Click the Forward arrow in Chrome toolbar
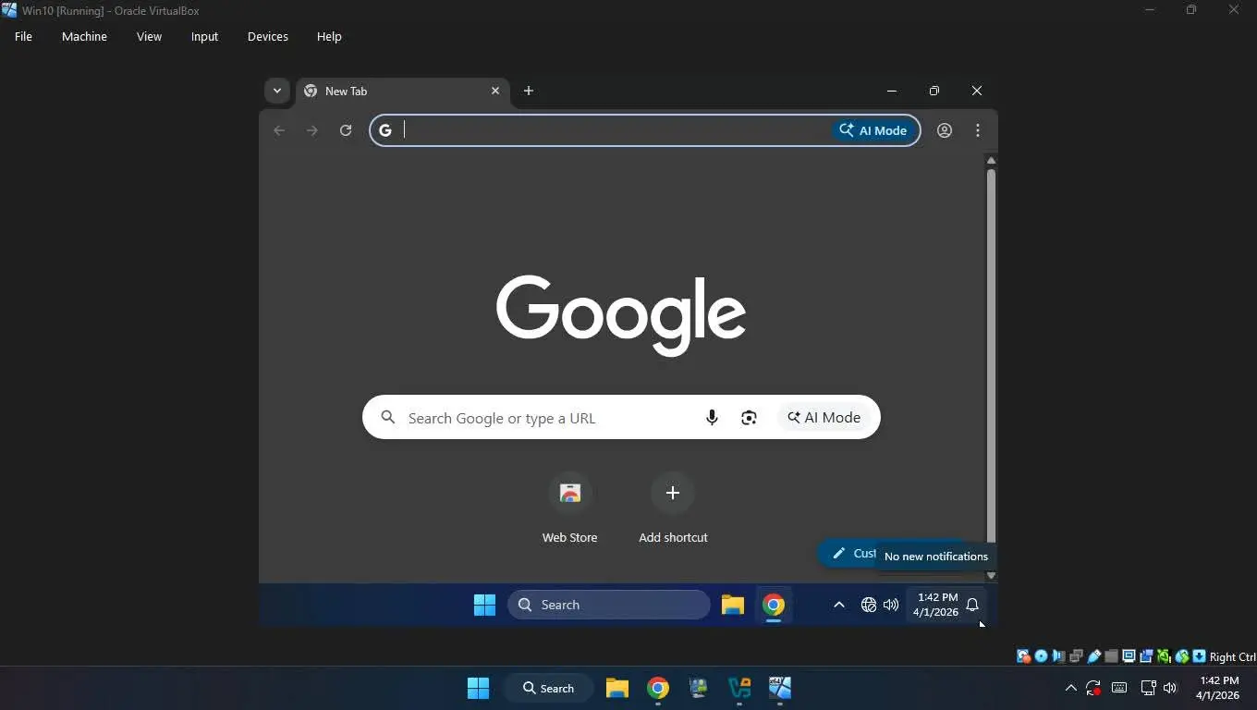Viewport: 1257px width, 710px height. pyautogui.click(x=312, y=130)
